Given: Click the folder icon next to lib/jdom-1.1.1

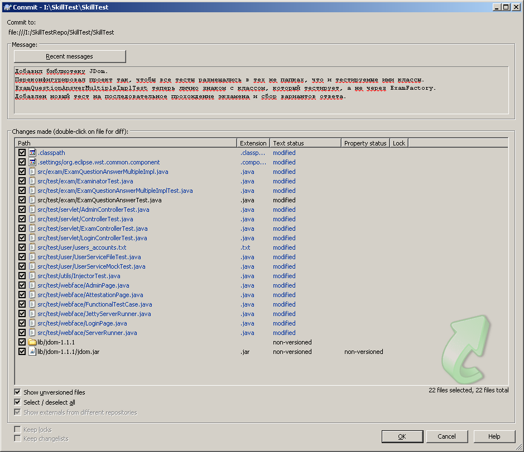Looking at the screenshot, I should [31, 342].
